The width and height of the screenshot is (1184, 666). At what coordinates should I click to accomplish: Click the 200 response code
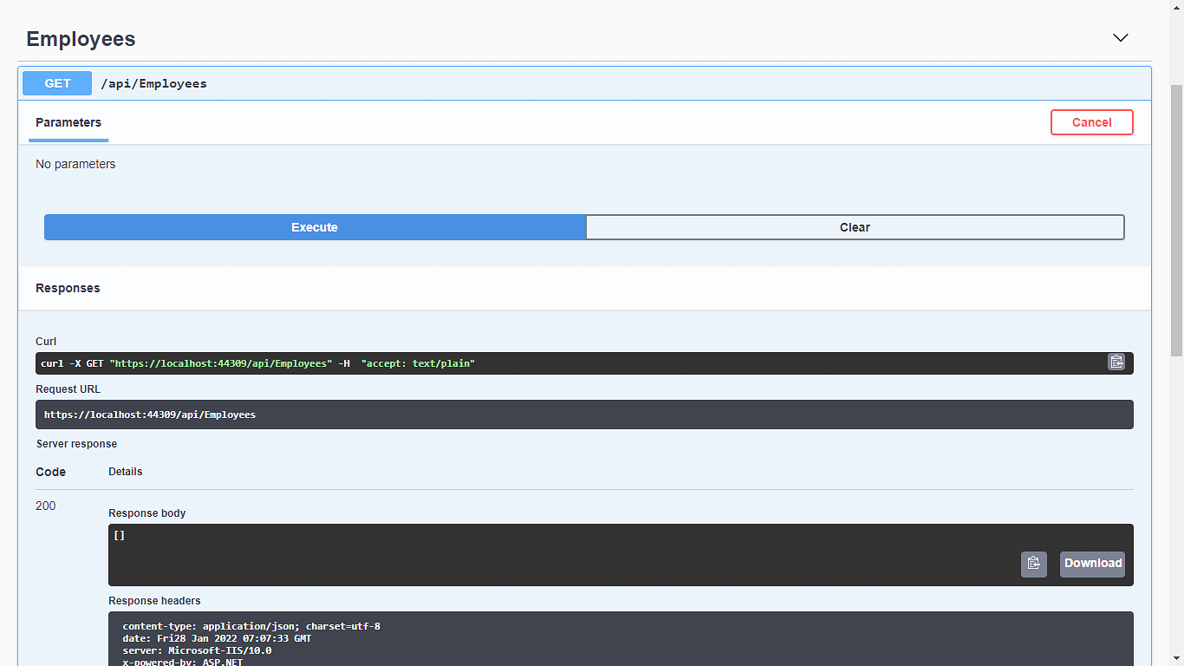[46, 506]
